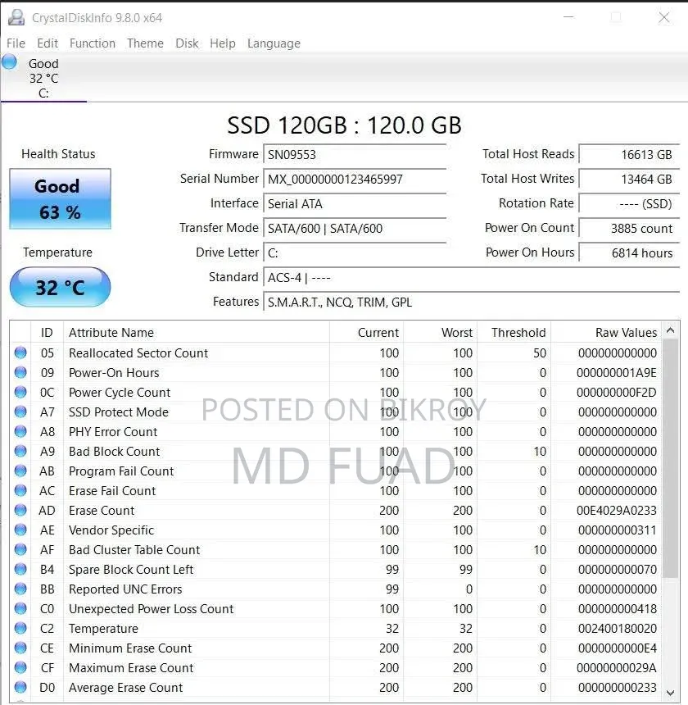
Task: Click the Worst column header
Action: click(440, 333)
